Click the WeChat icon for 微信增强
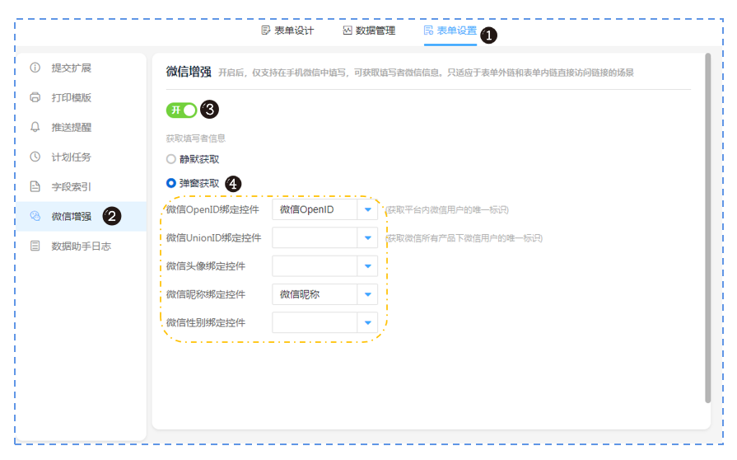The width and height of the screenshot is (737, 460). coord(35,216)
